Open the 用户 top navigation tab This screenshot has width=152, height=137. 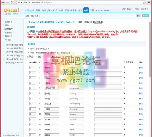point(50,10)
